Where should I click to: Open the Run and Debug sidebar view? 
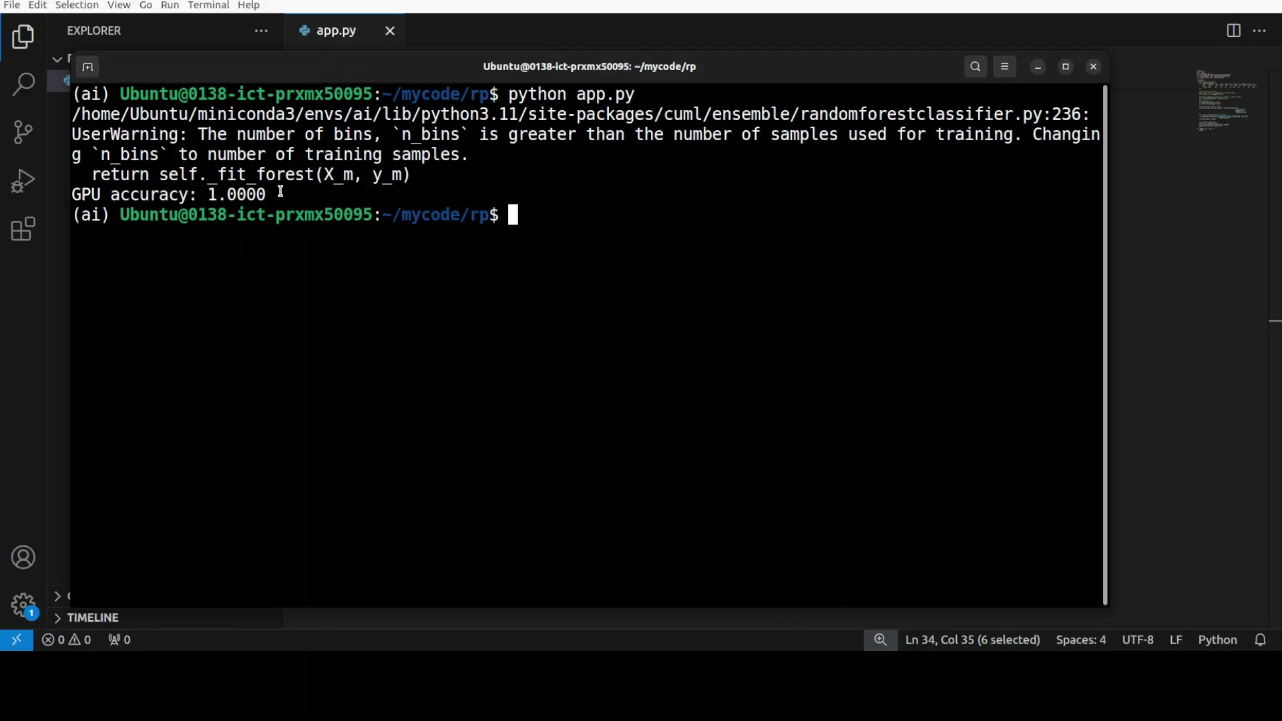pyautogui.click(x=23, y=180)
